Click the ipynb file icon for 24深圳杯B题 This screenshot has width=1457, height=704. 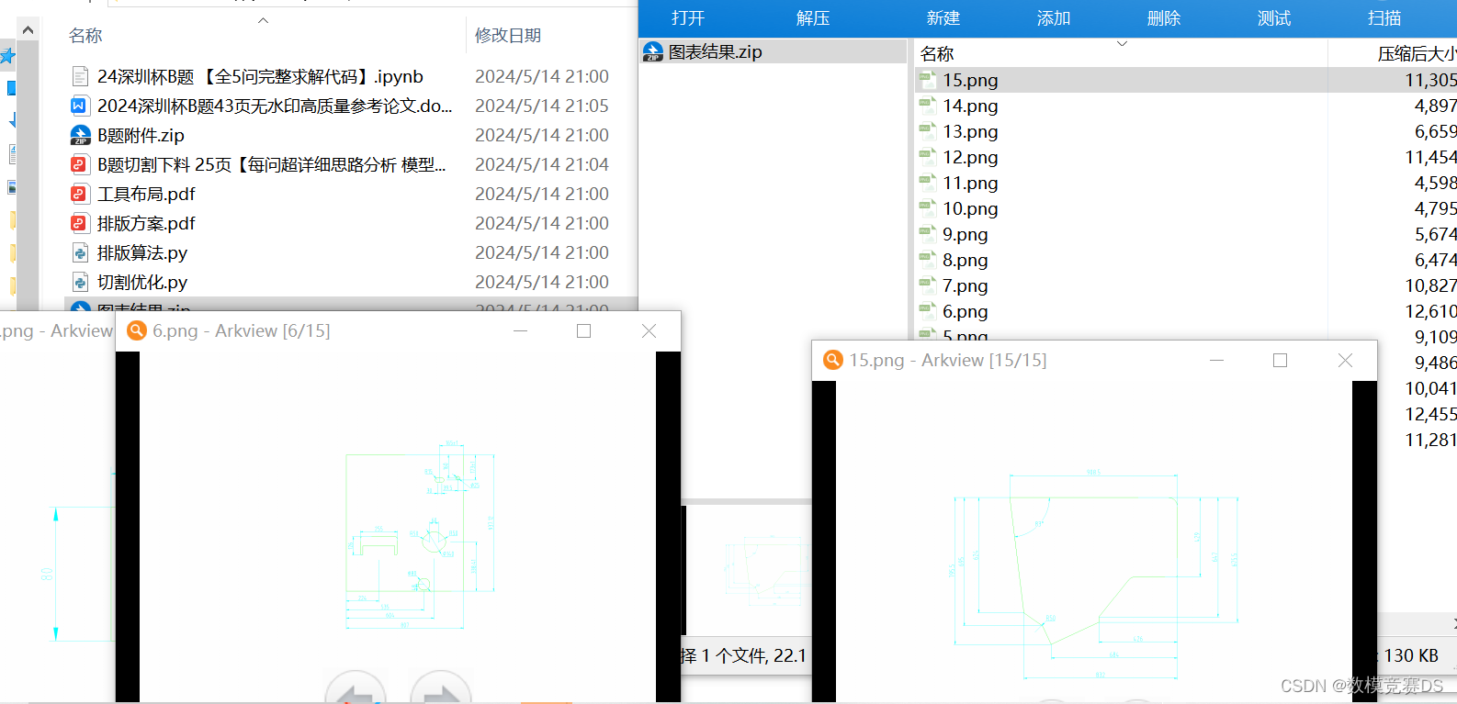(x=80, y=76)
